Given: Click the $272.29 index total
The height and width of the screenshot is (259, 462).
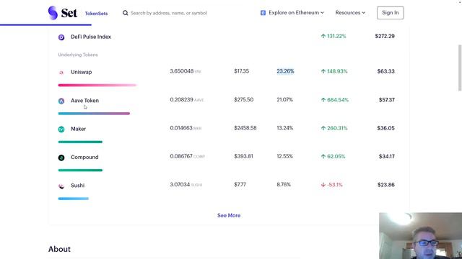Looking at the screenshot, I should click(385, 36).
